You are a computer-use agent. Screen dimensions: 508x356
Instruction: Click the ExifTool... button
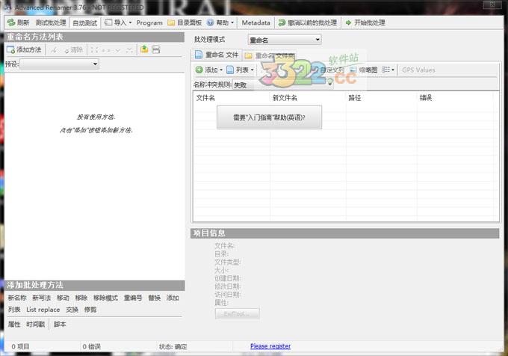(x=237, y=314)
